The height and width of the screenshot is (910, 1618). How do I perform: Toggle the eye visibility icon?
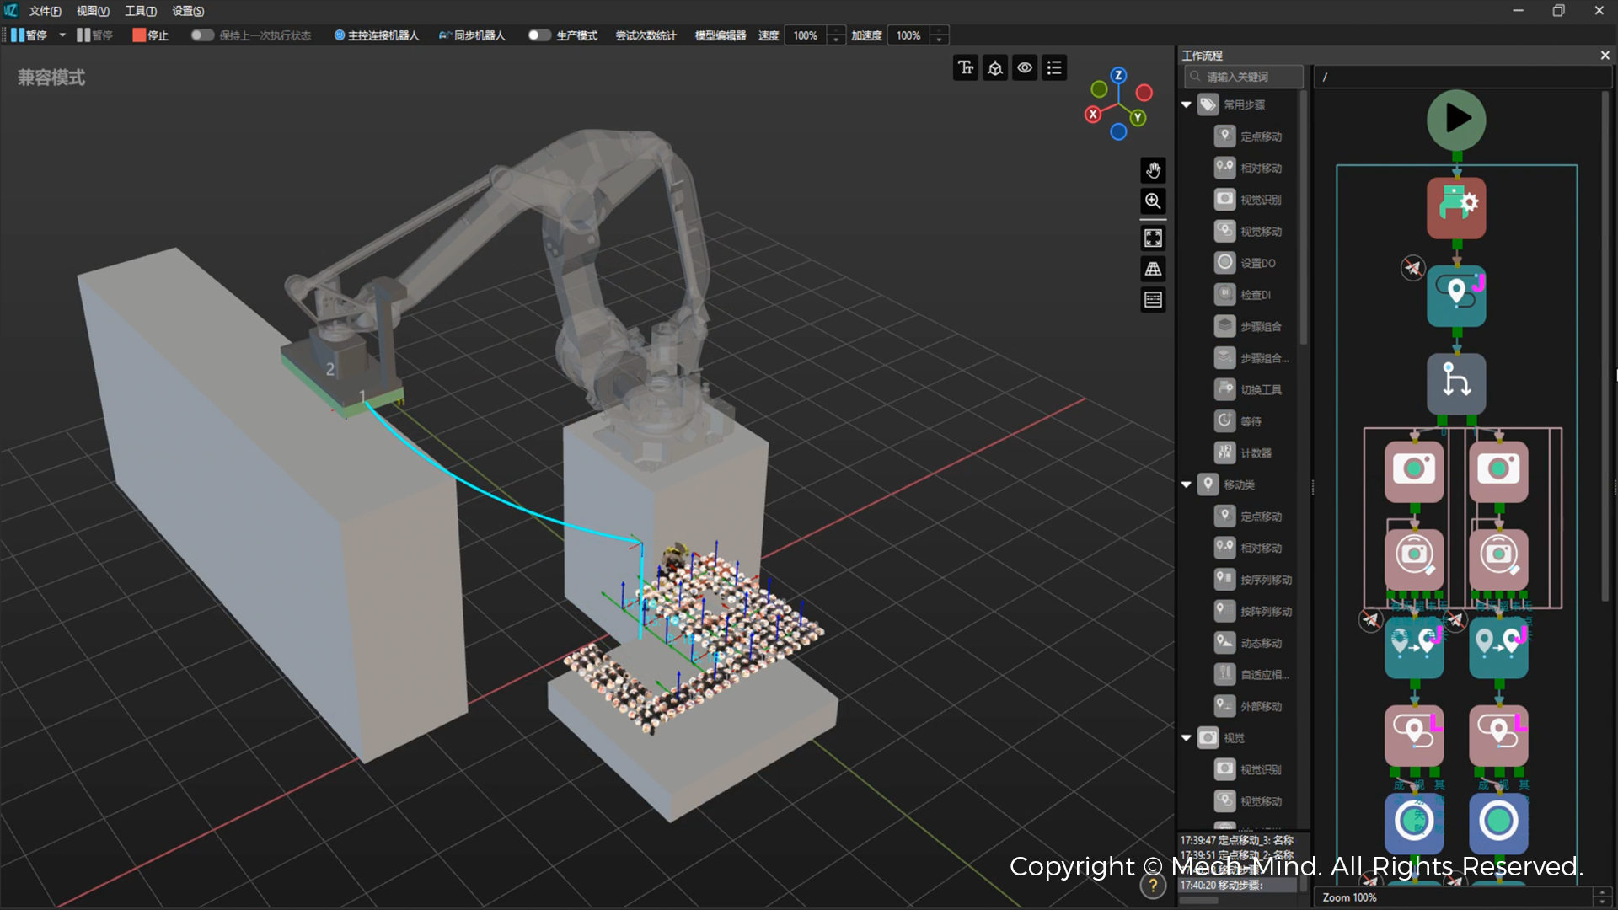[x=1025, y=68]
